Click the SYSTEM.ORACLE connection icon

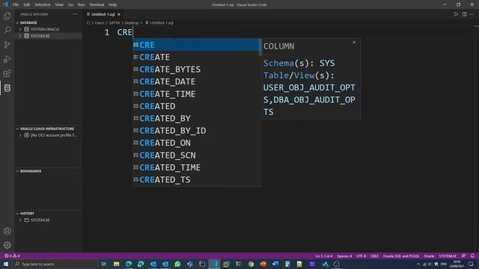[27, 29]
